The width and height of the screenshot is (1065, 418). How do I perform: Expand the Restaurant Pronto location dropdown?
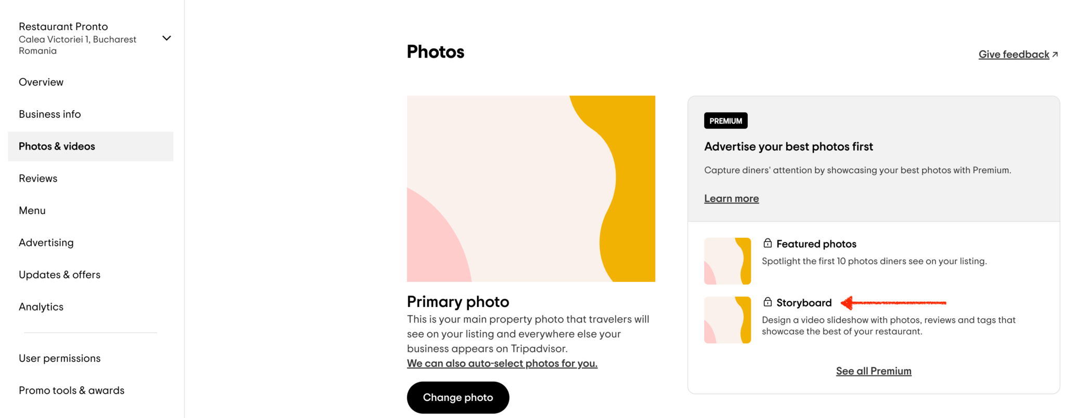[166, 38]
